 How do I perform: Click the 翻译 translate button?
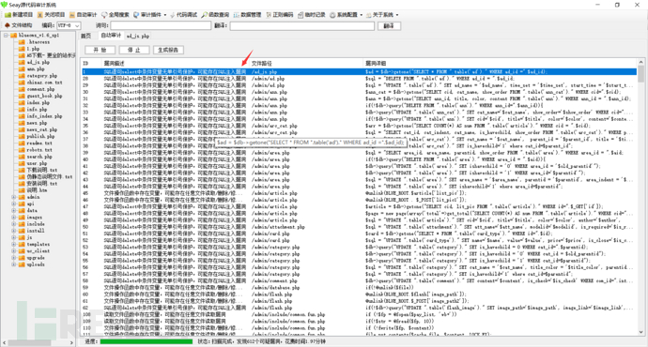[x=389, y=26]
